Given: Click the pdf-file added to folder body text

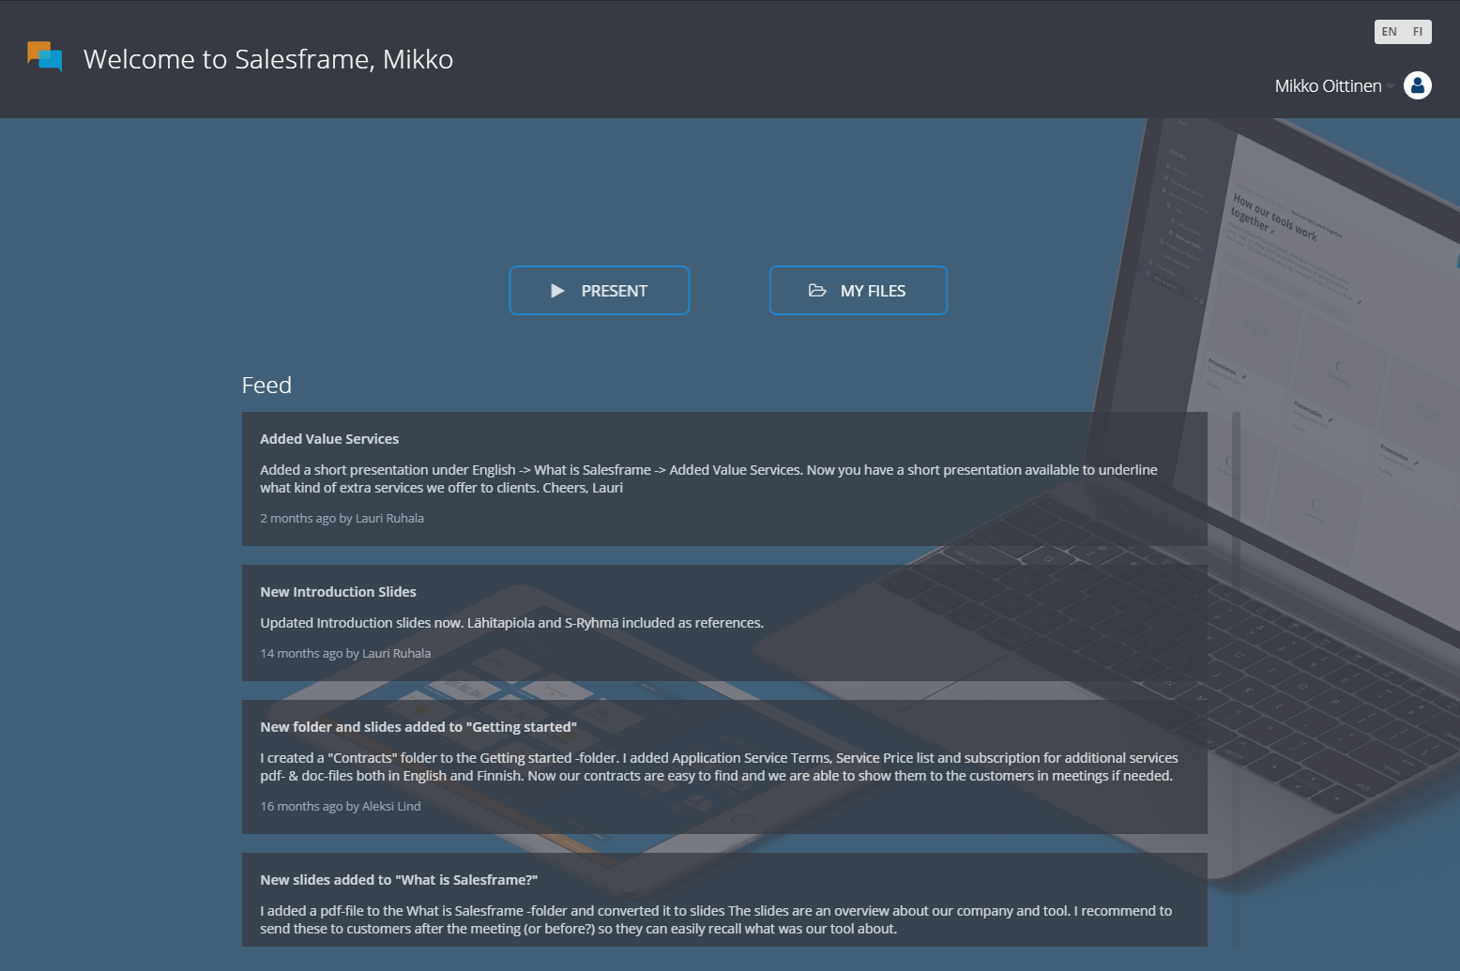Looking at the screenshot, I should pyautogui.click(x=716, y=919).
